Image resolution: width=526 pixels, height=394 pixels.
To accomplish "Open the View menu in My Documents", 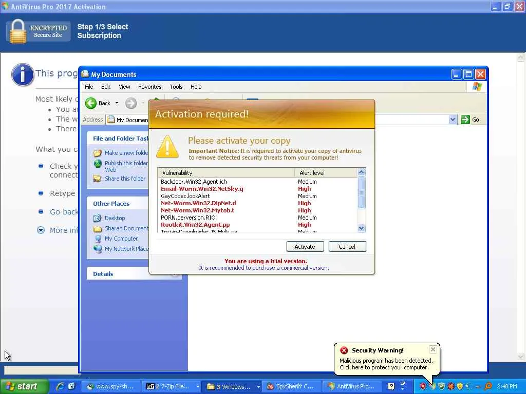I will click(124, 87).
